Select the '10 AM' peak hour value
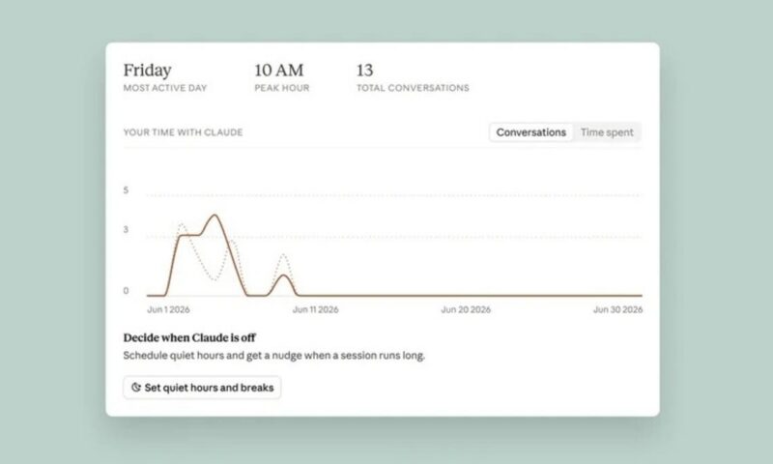773x464 pixels. click(x=279, y=70)
